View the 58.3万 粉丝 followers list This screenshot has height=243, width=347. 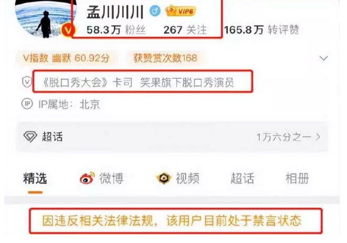[116, 30]
